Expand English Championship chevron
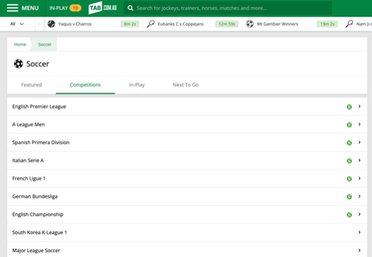The image size is (372, 257). click(360, 214)
